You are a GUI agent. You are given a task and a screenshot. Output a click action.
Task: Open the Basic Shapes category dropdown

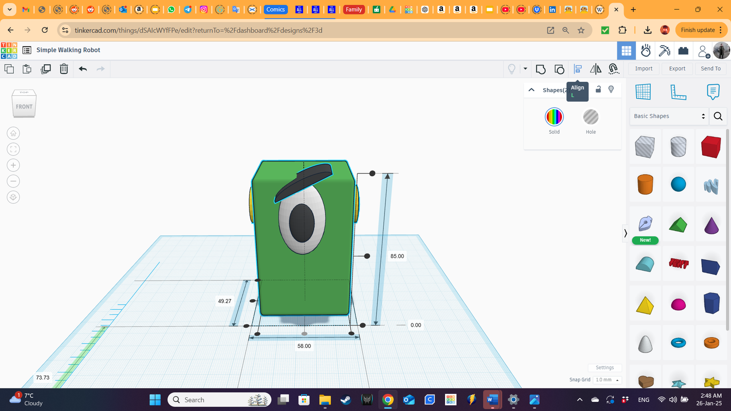click(x=669, y=116)
